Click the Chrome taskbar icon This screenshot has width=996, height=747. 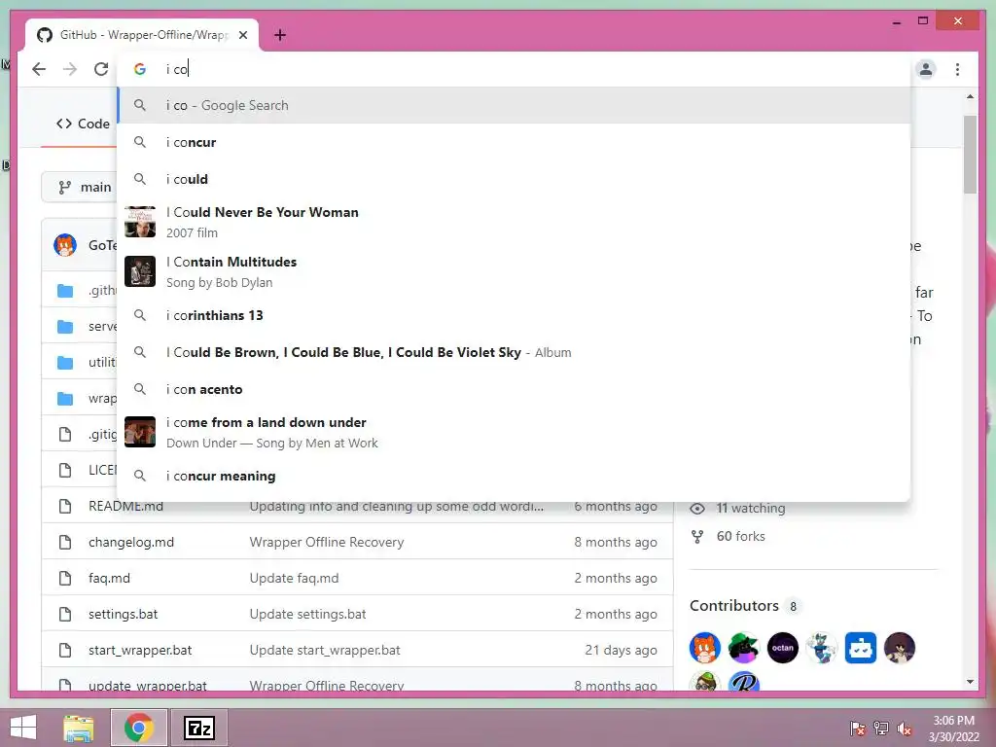tap(139, 728)
